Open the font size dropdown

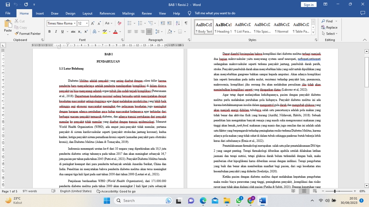pos(87,23)
